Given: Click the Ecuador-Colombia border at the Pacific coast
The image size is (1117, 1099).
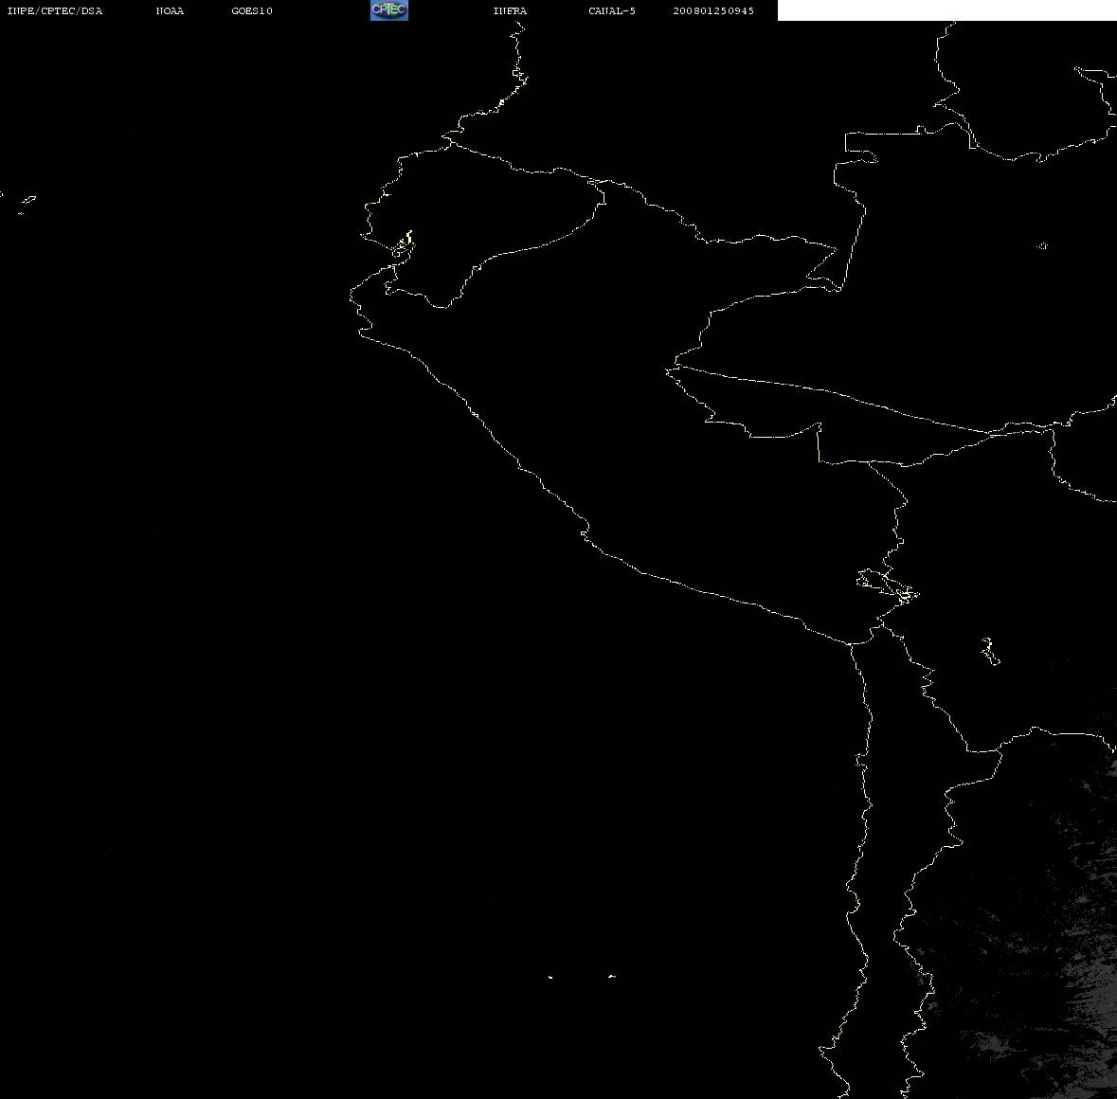Looking at the screenshot, I should point(450,142).
